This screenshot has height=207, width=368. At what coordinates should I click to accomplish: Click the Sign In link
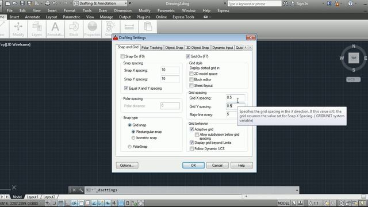[302, 3]
